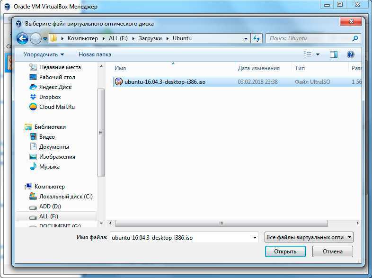
Task: Open Недавние места in the sidebar
Action: [60, 67]
